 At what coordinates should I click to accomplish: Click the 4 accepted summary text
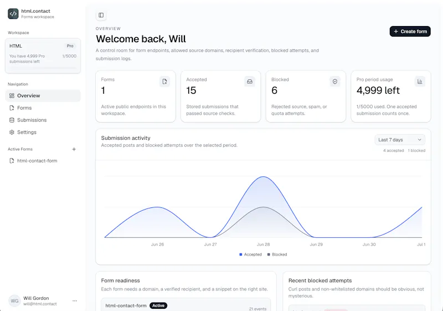pyautogui.click(x=393, y=151)
